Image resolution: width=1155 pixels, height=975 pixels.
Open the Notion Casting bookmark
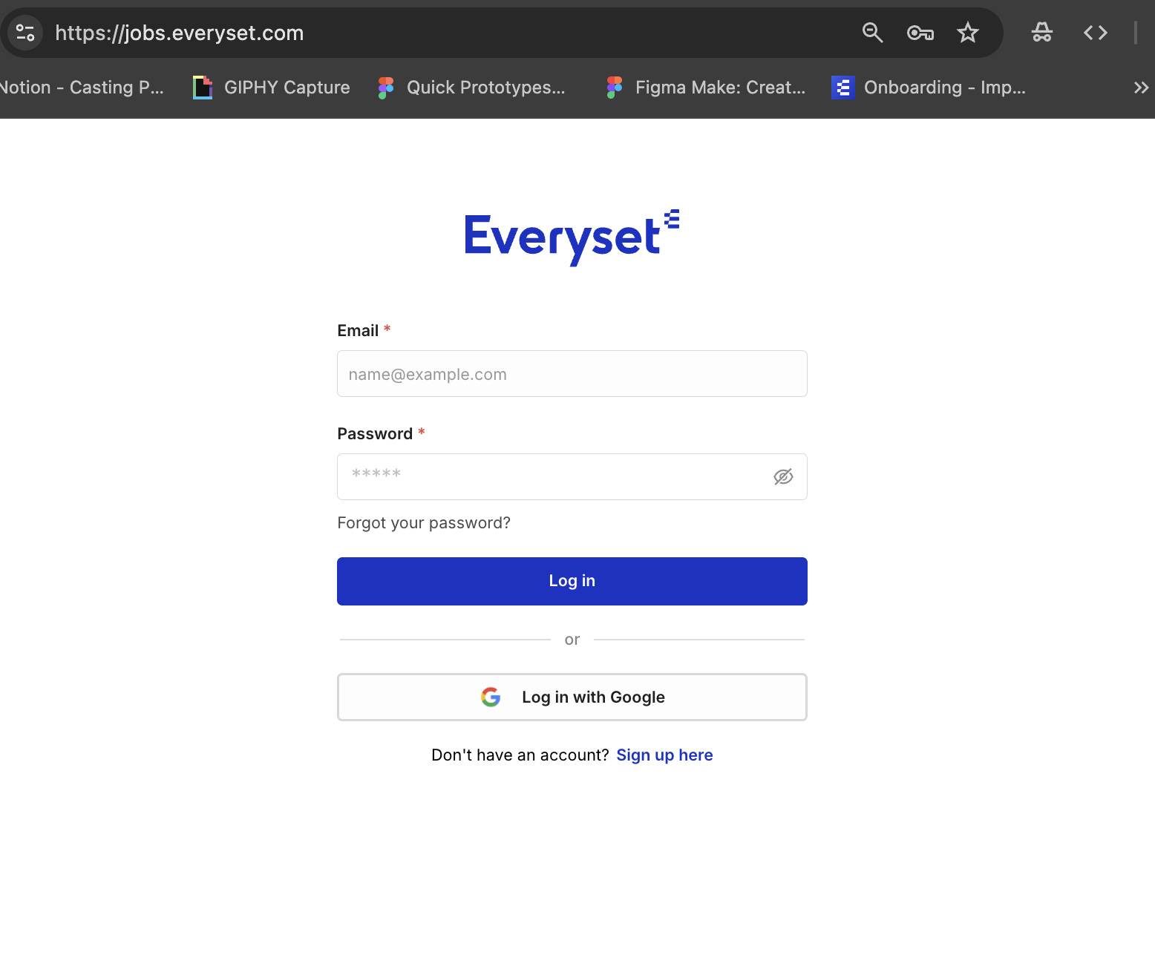coord(82,88)
